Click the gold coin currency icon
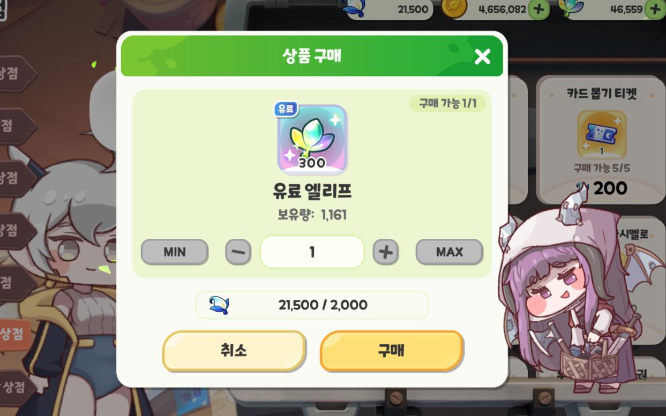Viewport: 666px width, 416px height. 454,8
